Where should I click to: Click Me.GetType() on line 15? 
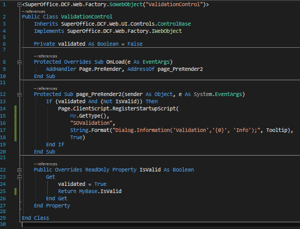click(x=88, y=116)
